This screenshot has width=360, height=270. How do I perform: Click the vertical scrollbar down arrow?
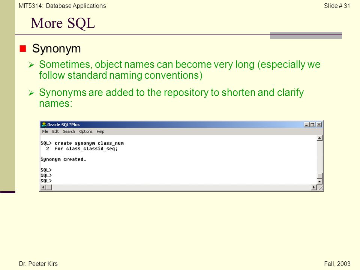point(319,181)
